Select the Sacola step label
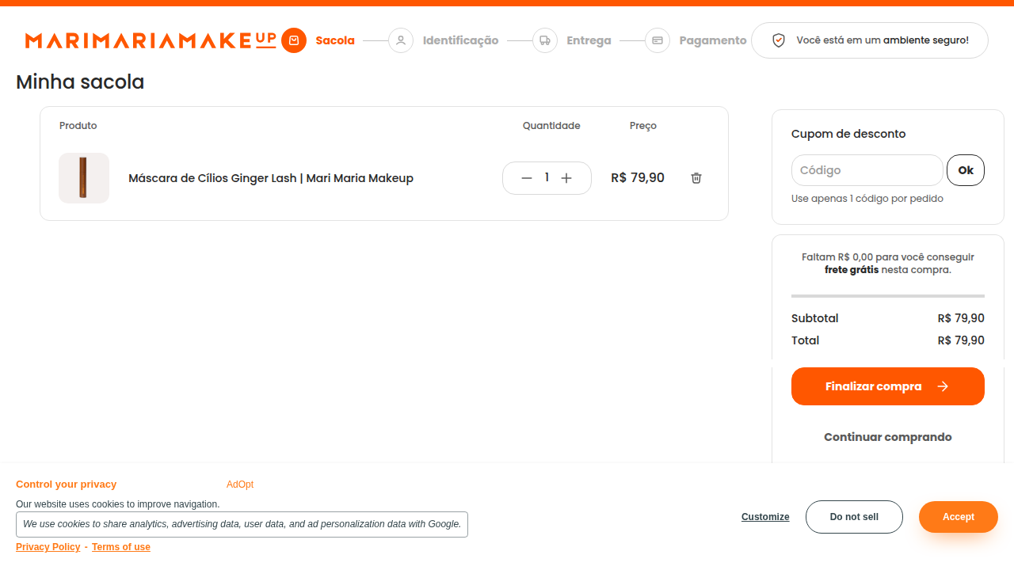 coord(335,40)
